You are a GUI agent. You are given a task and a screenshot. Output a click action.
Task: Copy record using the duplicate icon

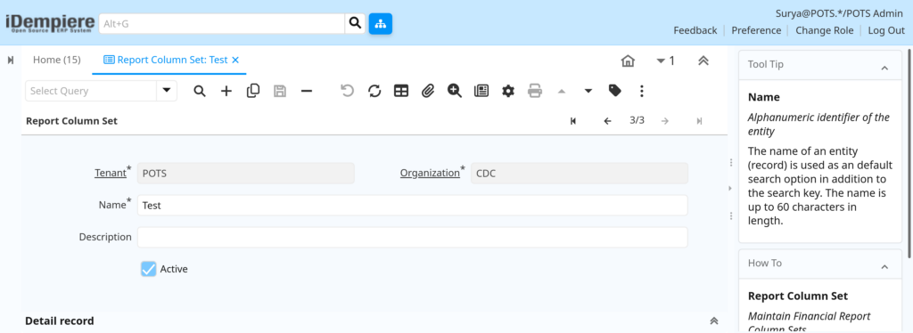click(x=253, y=91)
